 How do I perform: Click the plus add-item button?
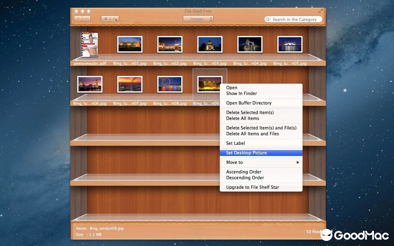78,19
